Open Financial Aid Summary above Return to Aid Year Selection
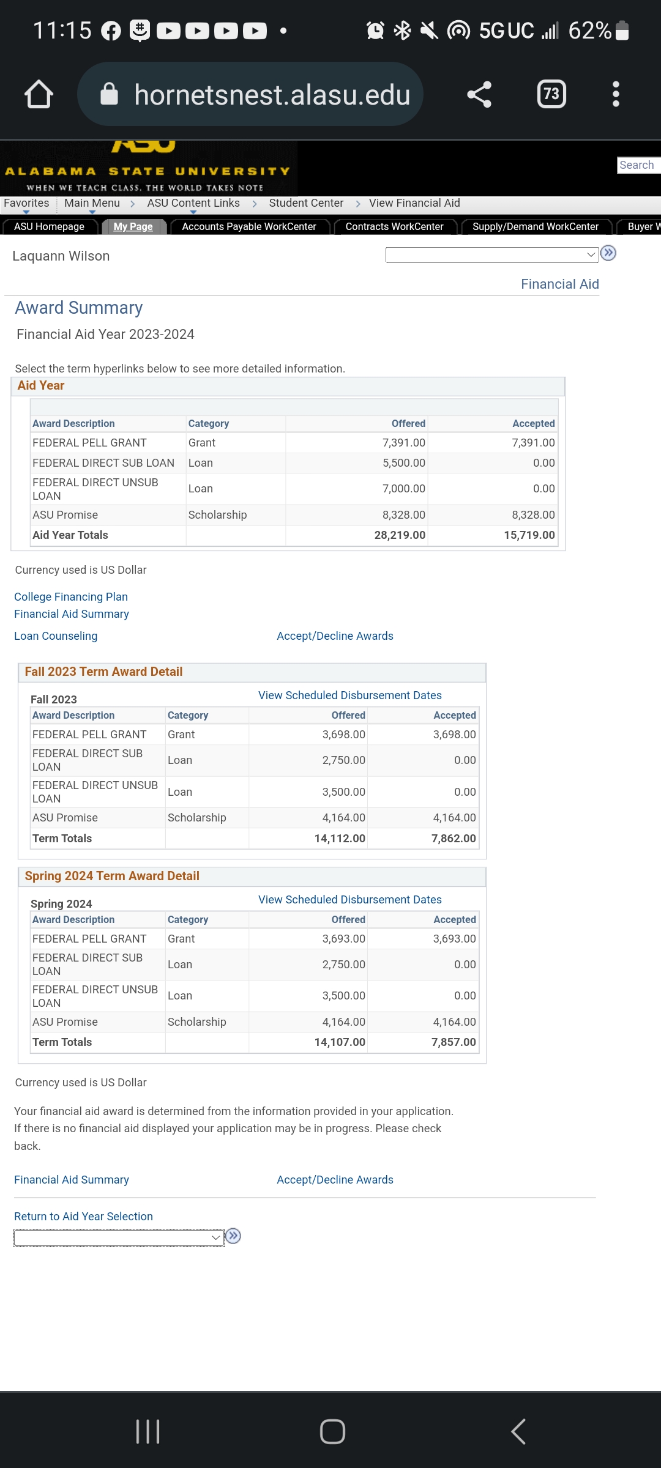Viewport: 661px width, 1468px height. tap(72, 1180)
